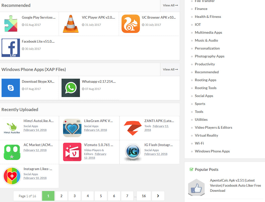The width and height of the screenshot is (265, 202).
Task: Open ApentalCalc Apk popular post link
Action: click(x=235, y=185)
